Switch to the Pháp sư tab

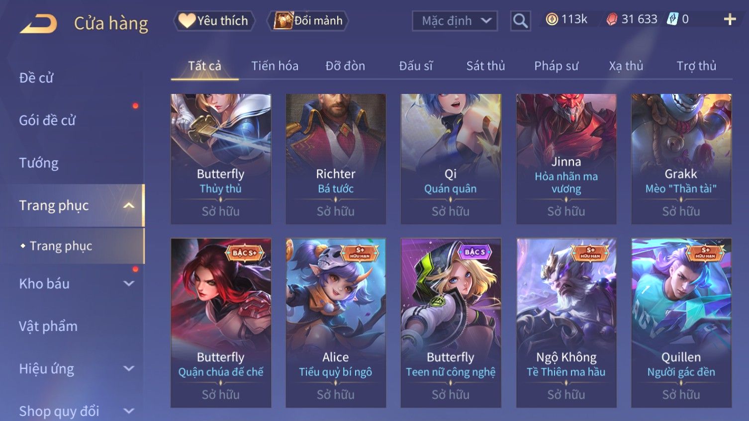556,66
